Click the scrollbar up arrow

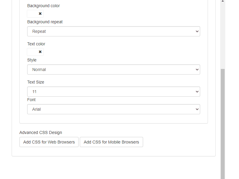(x=223, y=1)
